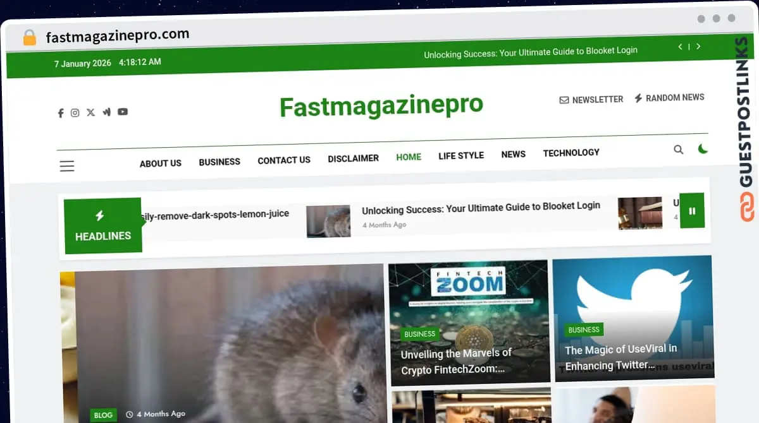Open the Disclaimer menu item
This screenshot has width=759, height=423.
click(x=354, y=158)
